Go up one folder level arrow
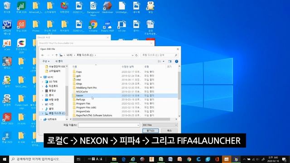Viewport: 290px width, 163px height. [57, 55]
